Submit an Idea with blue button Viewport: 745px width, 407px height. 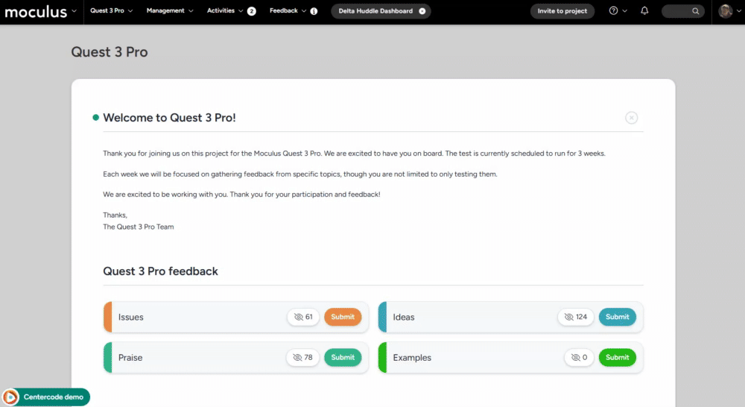tap(617, 317)
